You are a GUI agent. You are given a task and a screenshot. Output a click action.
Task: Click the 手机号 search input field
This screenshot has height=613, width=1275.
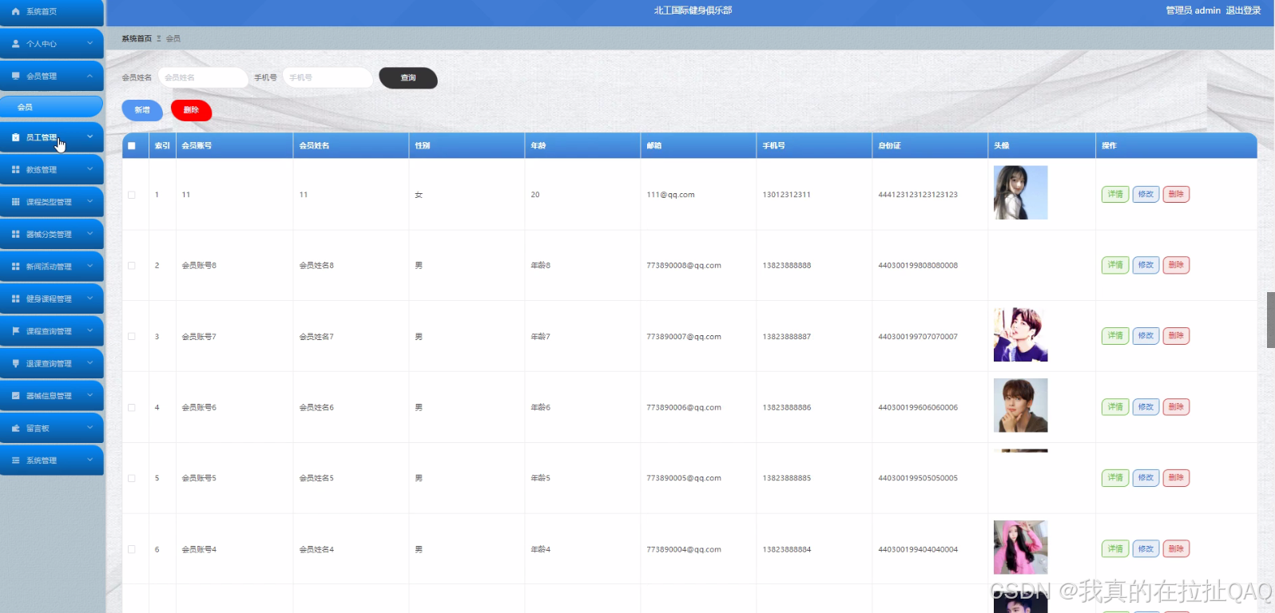click(328, 77)
